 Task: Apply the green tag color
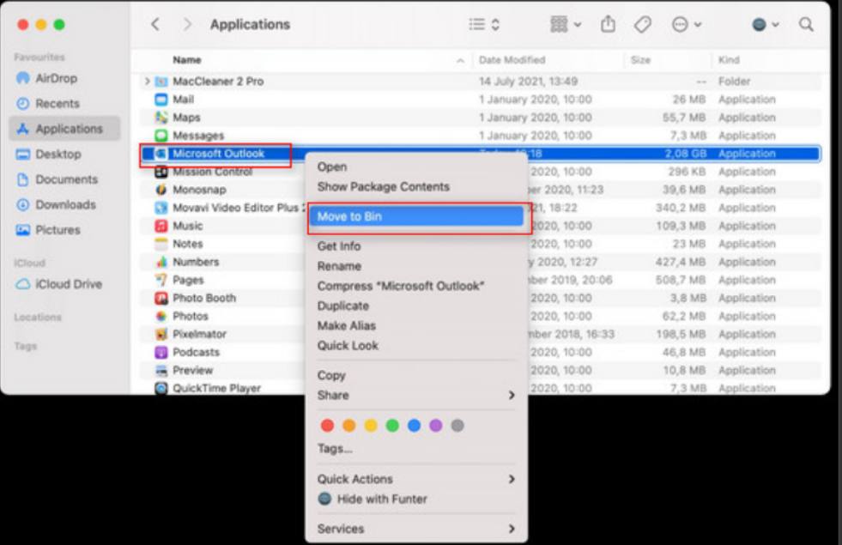pos(392,426)
